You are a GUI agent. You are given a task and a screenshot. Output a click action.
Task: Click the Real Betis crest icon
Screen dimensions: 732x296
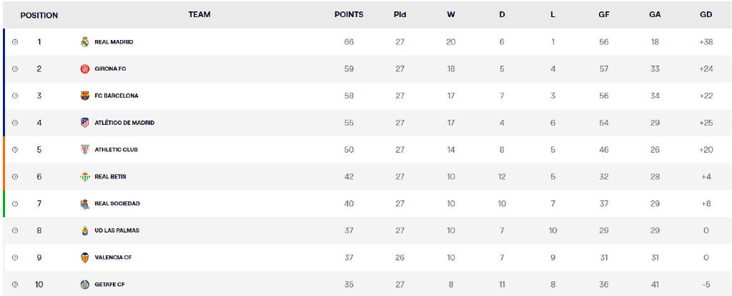(x=85, y=177)
